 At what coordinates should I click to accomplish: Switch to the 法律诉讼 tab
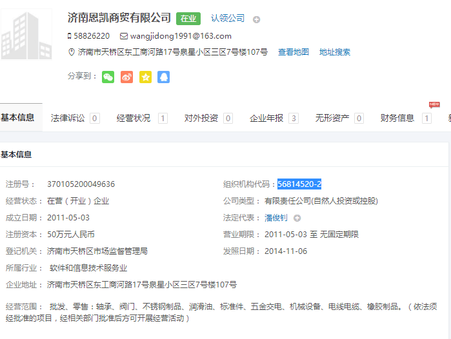68,118
